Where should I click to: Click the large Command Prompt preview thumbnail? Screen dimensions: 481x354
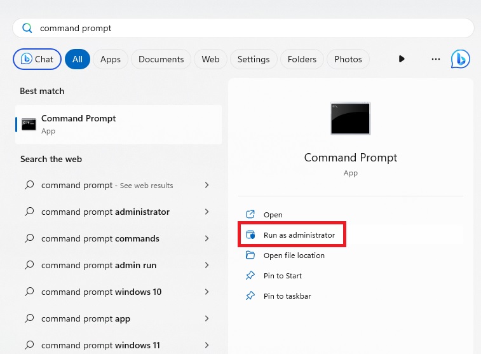[350, 118]
